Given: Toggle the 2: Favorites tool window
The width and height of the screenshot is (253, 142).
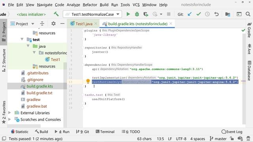Looking at the screenshot, I should click(4, 112).
